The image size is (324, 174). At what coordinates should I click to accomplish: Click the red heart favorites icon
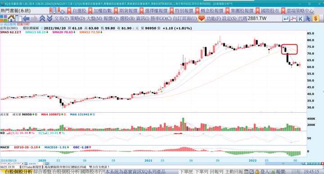pyautogui.click(x=202, y=18)
